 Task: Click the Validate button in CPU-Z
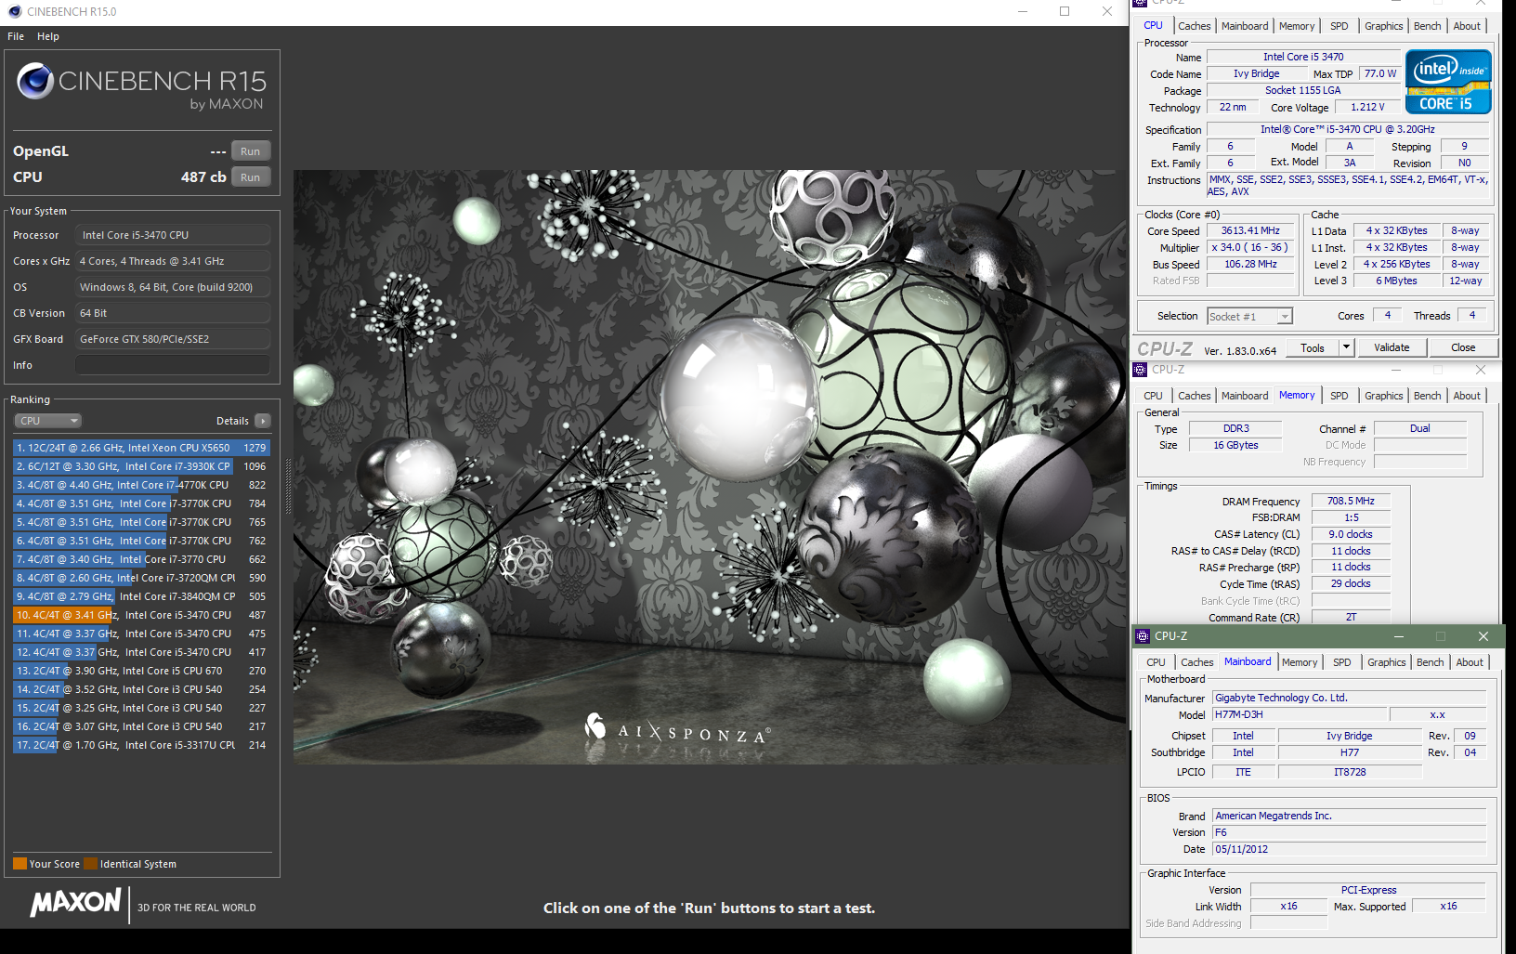(1392, 347)
